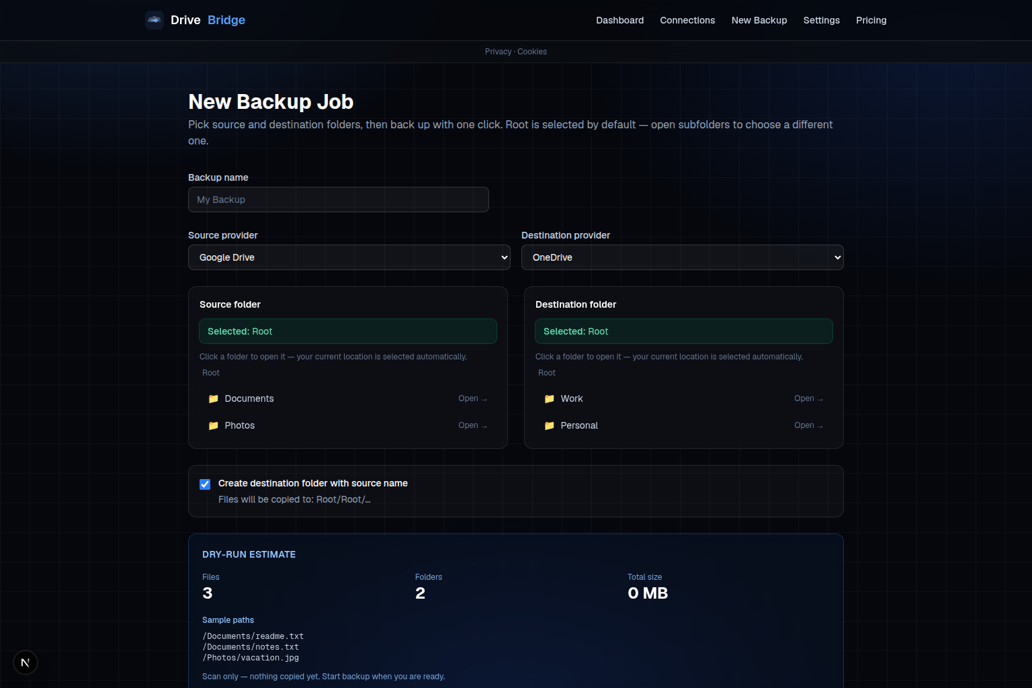This screenshot has width=1032, height=688.
Task: Open the Pricing page
Action: pyautogui.click(x=871, y=20)
